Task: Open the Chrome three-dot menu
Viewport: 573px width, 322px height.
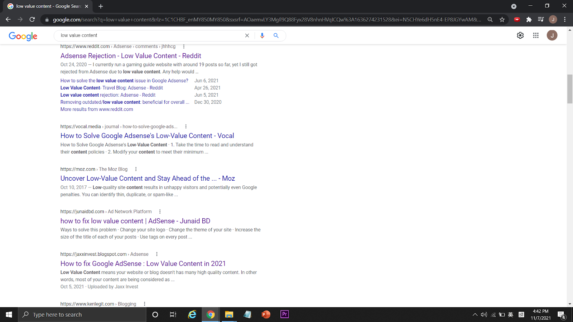Action: pos(565,20)
